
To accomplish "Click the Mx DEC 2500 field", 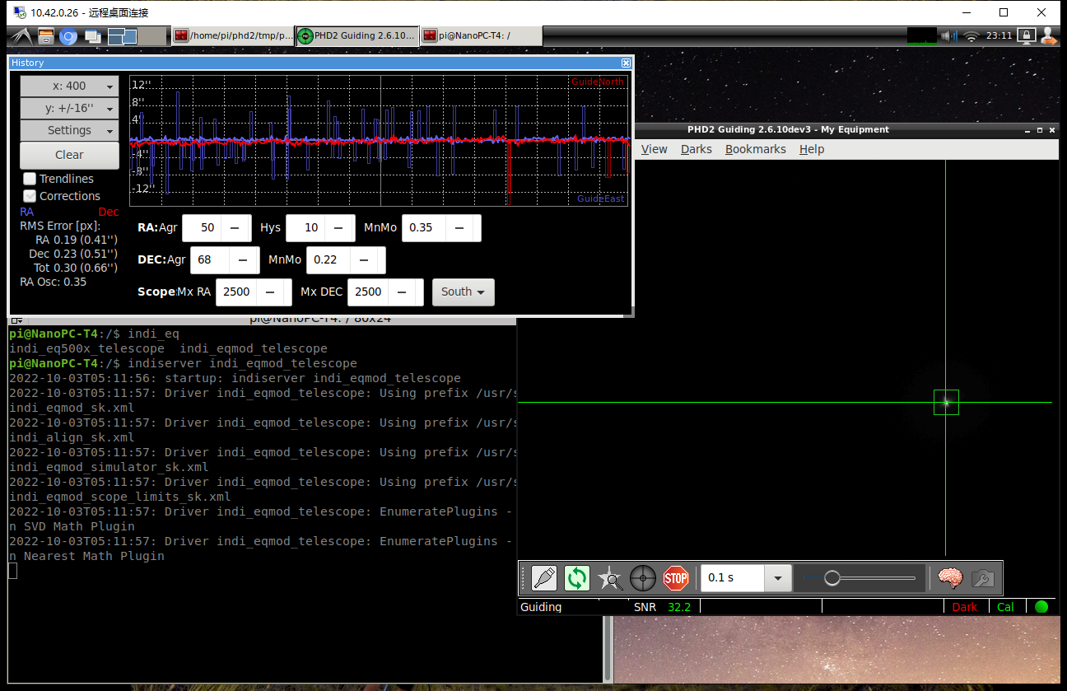I will point(368,292).
